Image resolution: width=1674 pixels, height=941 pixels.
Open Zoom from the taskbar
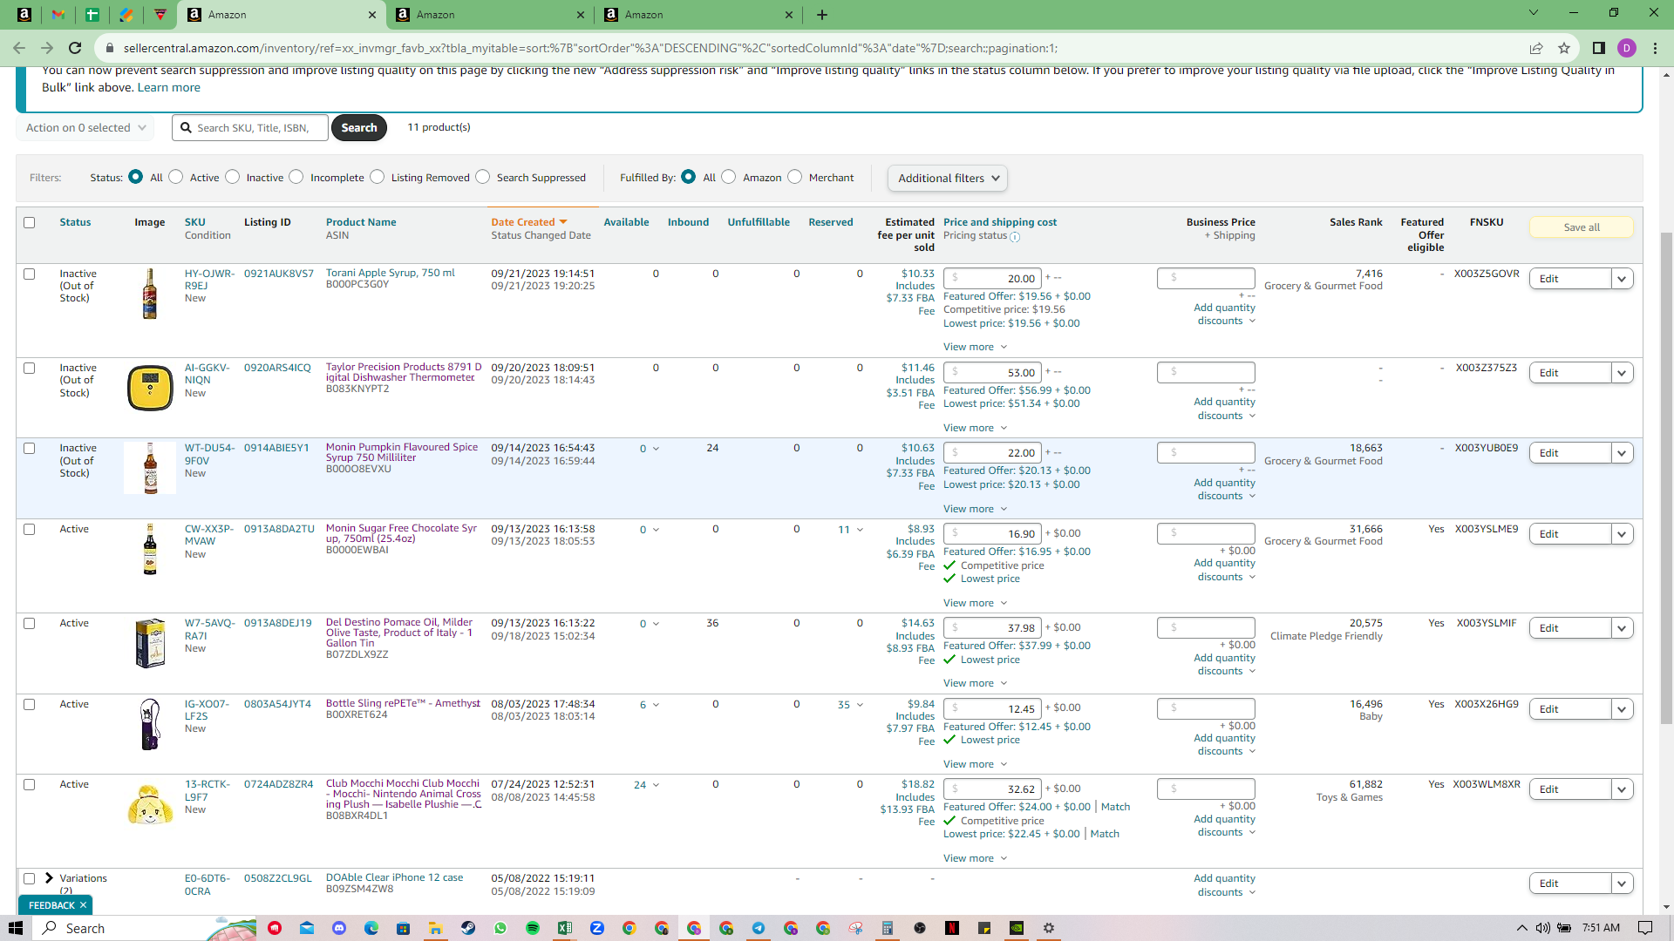[597, 928]
